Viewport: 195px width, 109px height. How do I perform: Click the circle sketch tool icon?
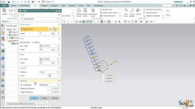tap(16, 15)
